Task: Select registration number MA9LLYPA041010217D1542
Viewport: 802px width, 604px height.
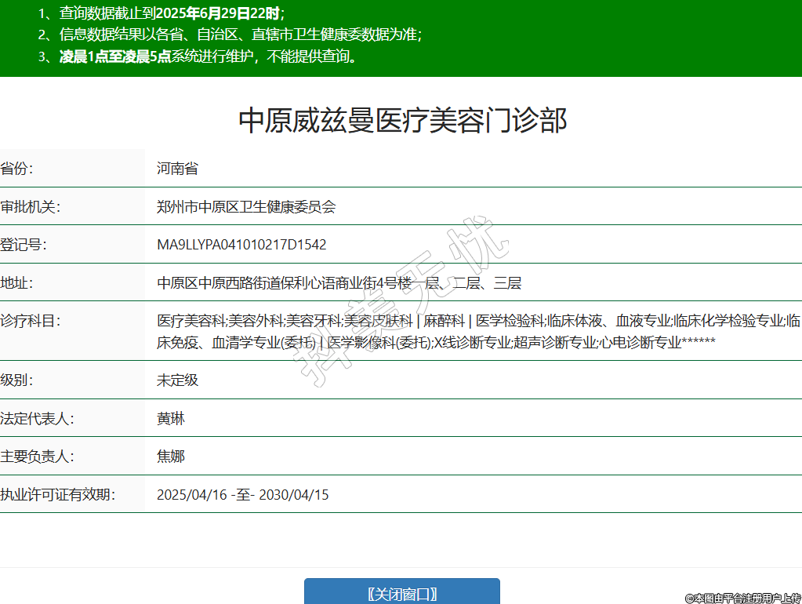Action: 241,245
